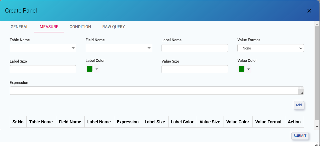Viewport: 320px width, 146px height.
Task: Click the Expression box resize handle
Action: point(302,93)
